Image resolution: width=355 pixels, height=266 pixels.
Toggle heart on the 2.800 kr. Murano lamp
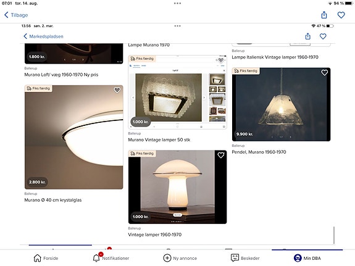click(x=117, y=90)
